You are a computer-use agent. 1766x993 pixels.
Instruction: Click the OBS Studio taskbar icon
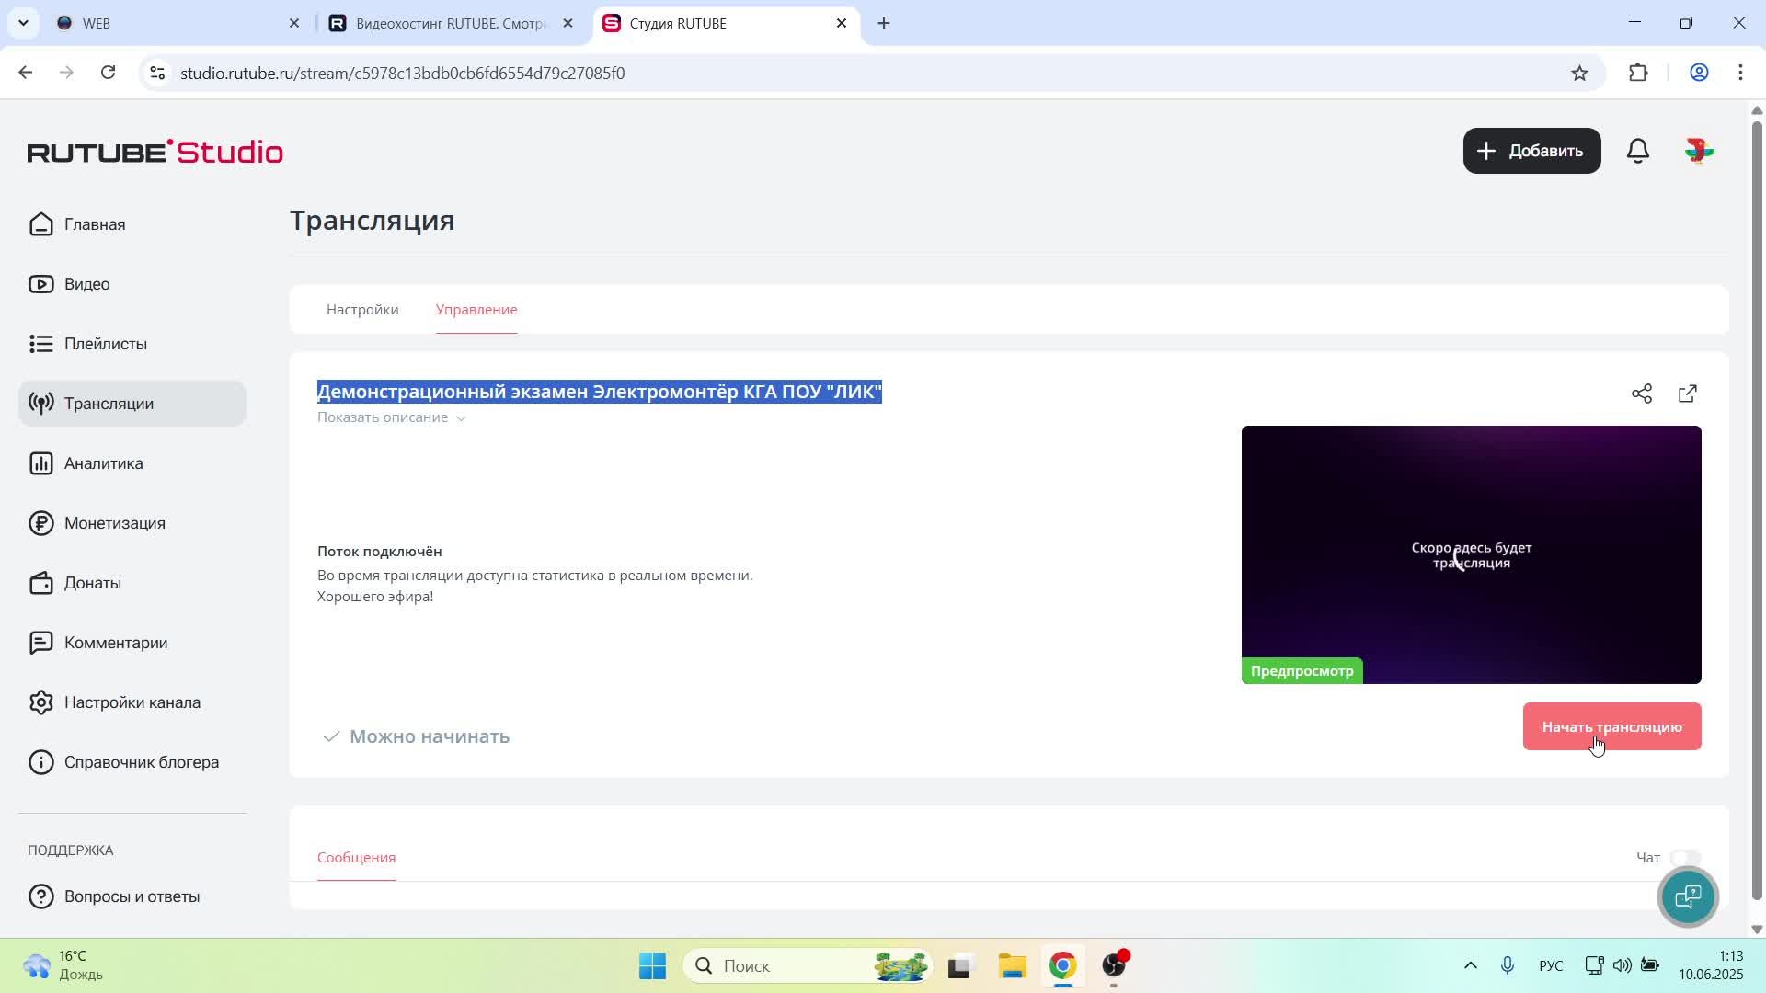(1114, 966)
